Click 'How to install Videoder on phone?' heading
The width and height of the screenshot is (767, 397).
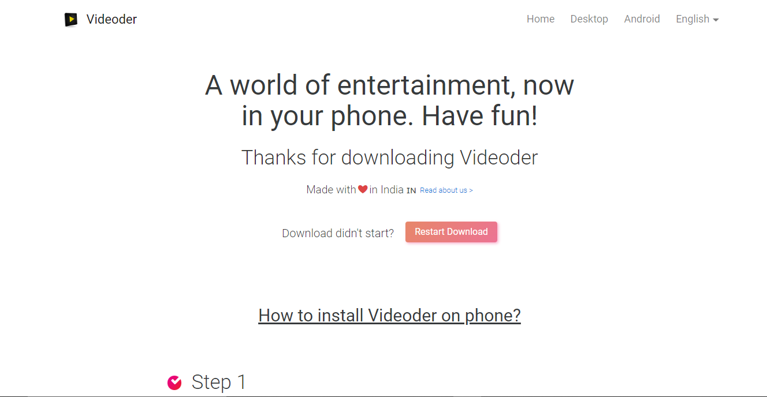[390, 316]
